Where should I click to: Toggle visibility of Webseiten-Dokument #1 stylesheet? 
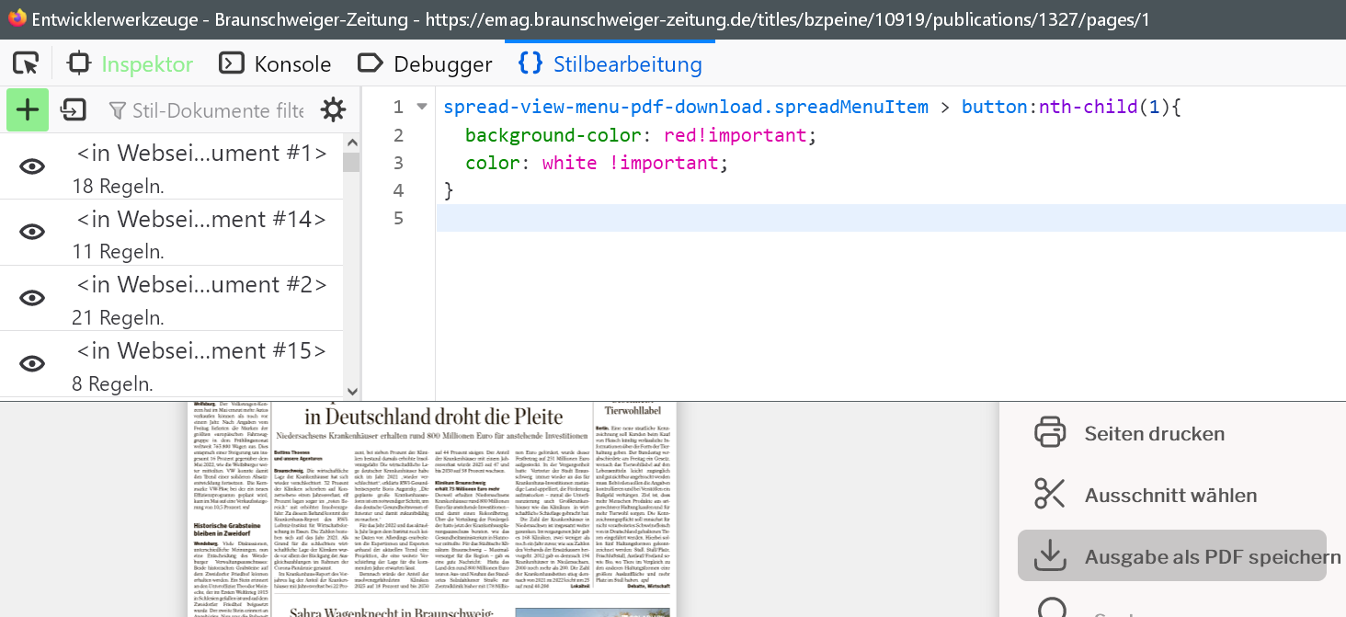[x=32, y=166]
